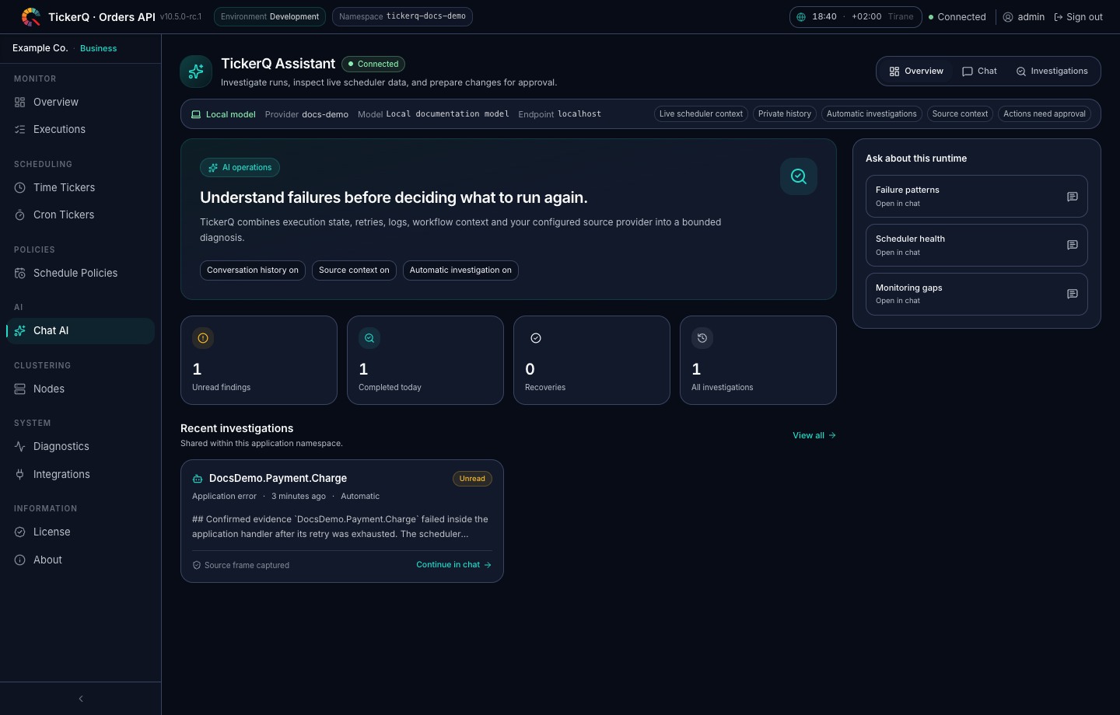Open the About page
1120x715 pixels.
(80, 560)
